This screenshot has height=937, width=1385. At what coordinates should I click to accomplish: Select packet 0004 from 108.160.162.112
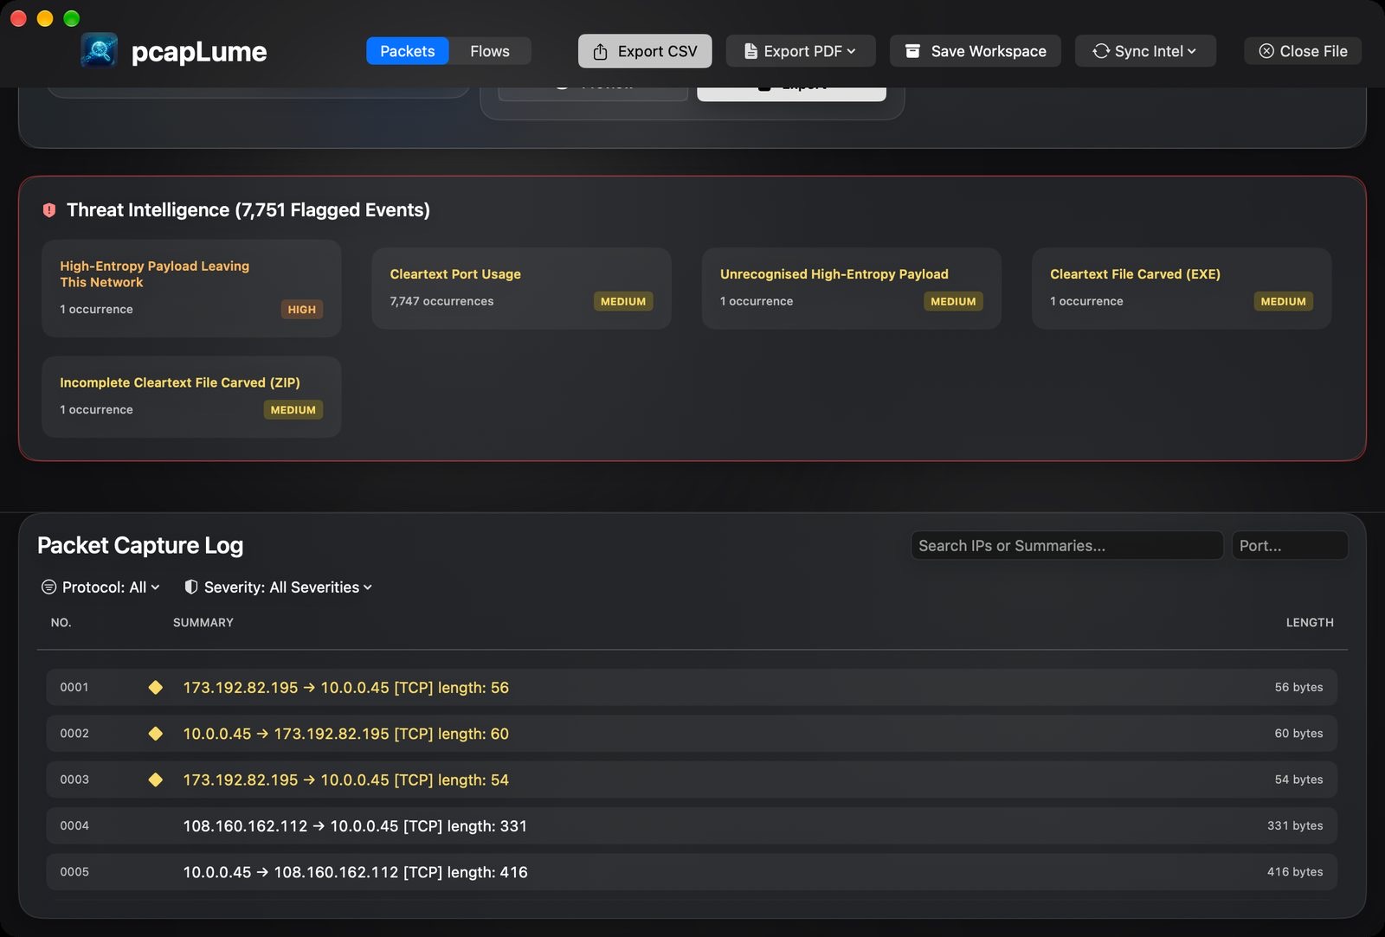click(x=692, y=825)
